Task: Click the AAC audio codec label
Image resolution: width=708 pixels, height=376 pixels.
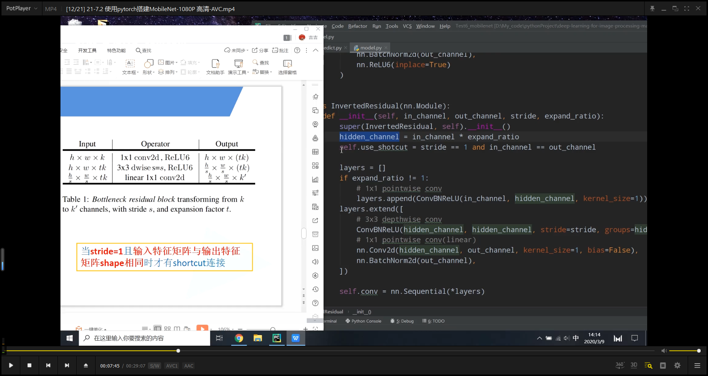Action: click(x=189, y=366)
